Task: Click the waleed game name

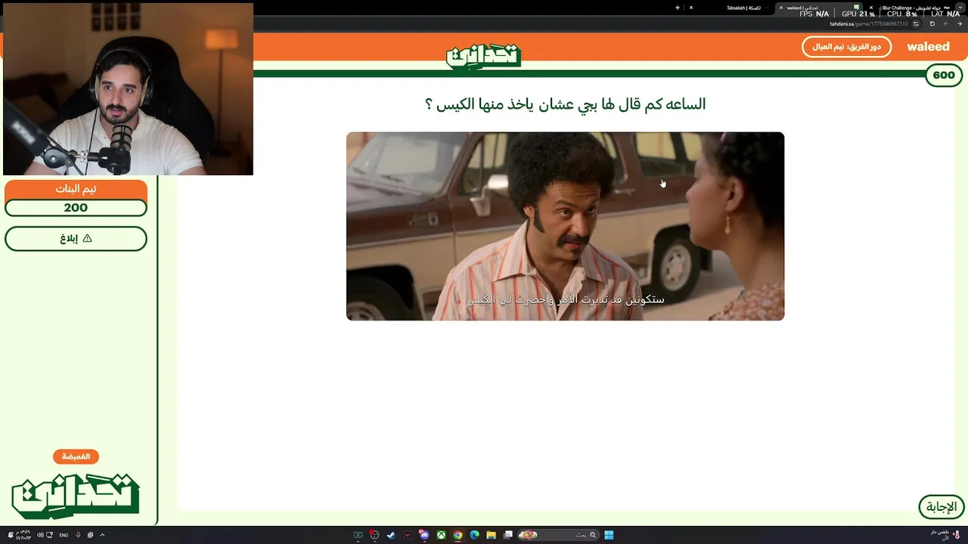Action: (x=928, y=47)
